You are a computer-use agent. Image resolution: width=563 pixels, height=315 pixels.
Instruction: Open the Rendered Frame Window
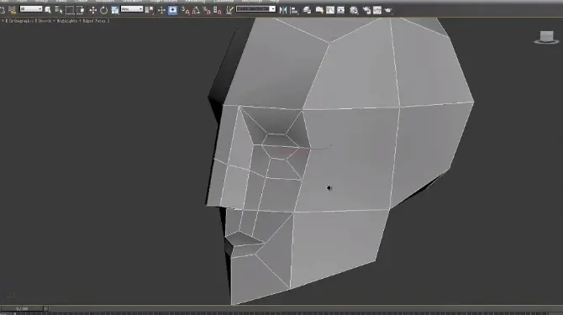point(377,10)
